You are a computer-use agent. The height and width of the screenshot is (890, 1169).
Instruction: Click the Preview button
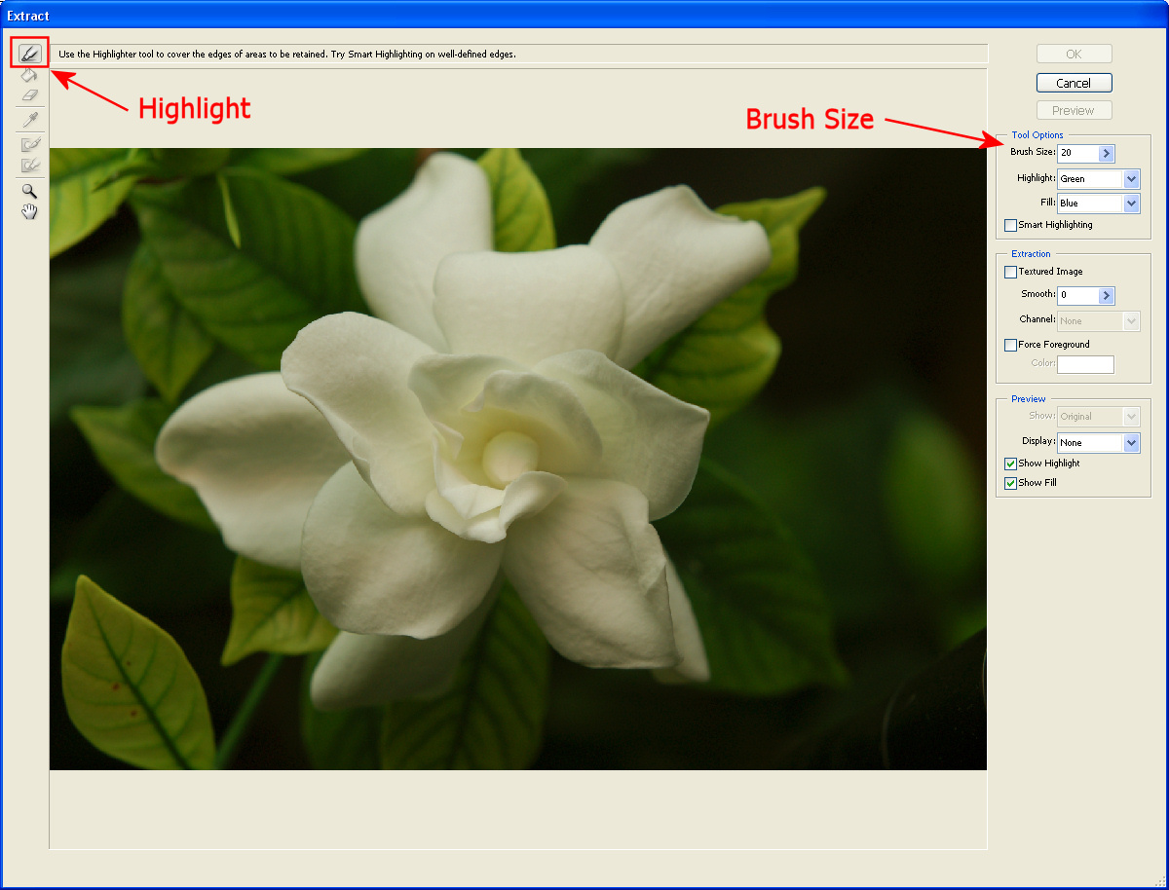pyautogui.click(x=1074, y=110)
